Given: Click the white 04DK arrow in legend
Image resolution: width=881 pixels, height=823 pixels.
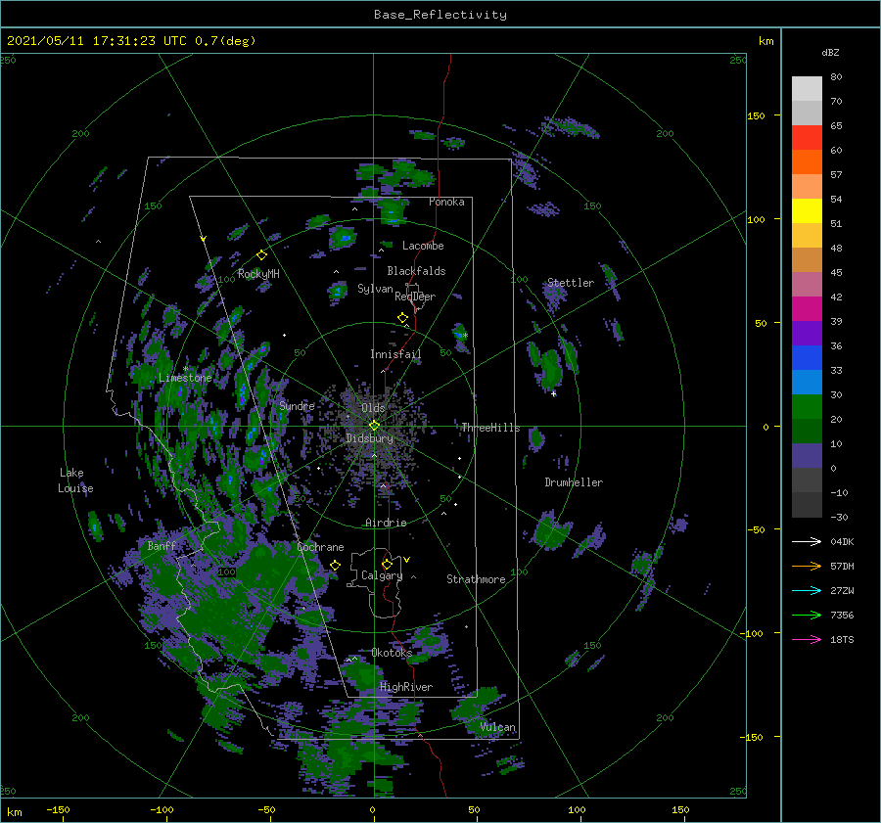Looking at the screenshot, I should point(807,541).
